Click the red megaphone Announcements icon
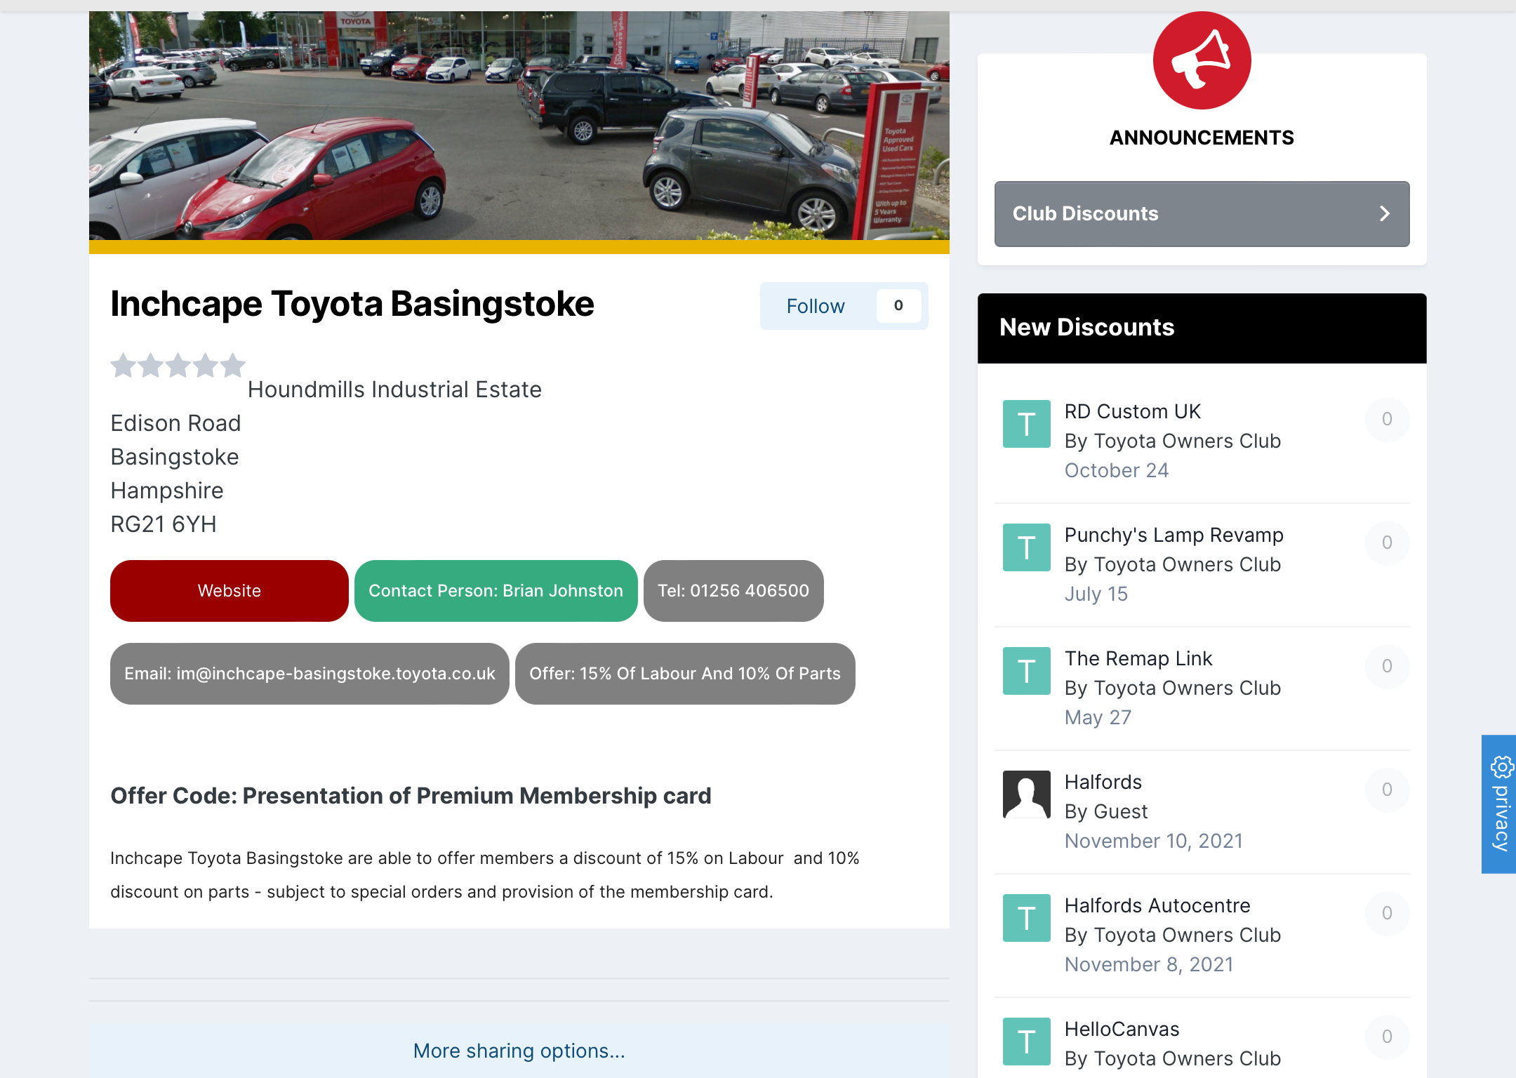This screenshot has height=1078, width=1516. [x=1202, y=60]
